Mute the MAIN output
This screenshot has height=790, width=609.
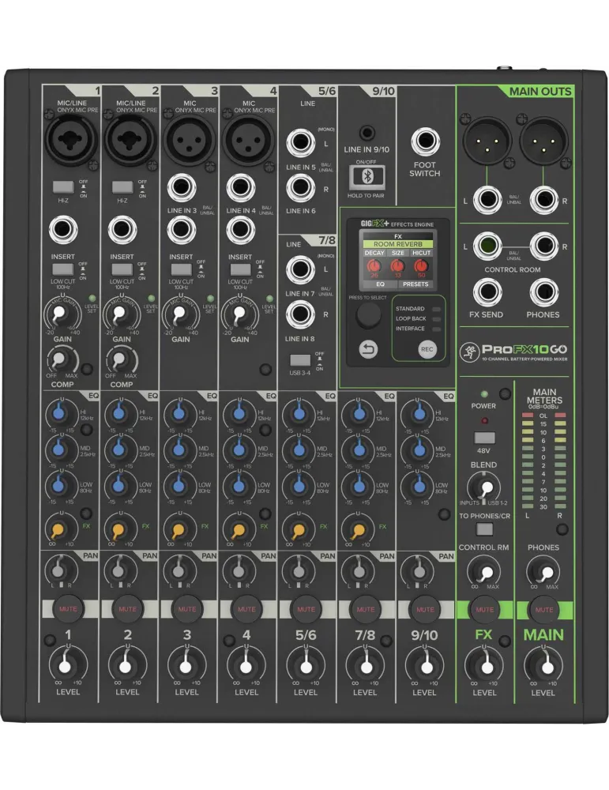(x=544, y=610)
